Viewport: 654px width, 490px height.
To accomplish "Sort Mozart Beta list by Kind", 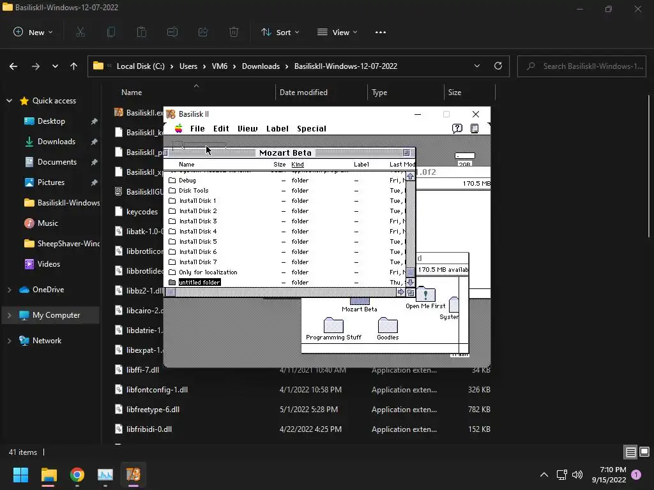I will click(x=298, y=165).
